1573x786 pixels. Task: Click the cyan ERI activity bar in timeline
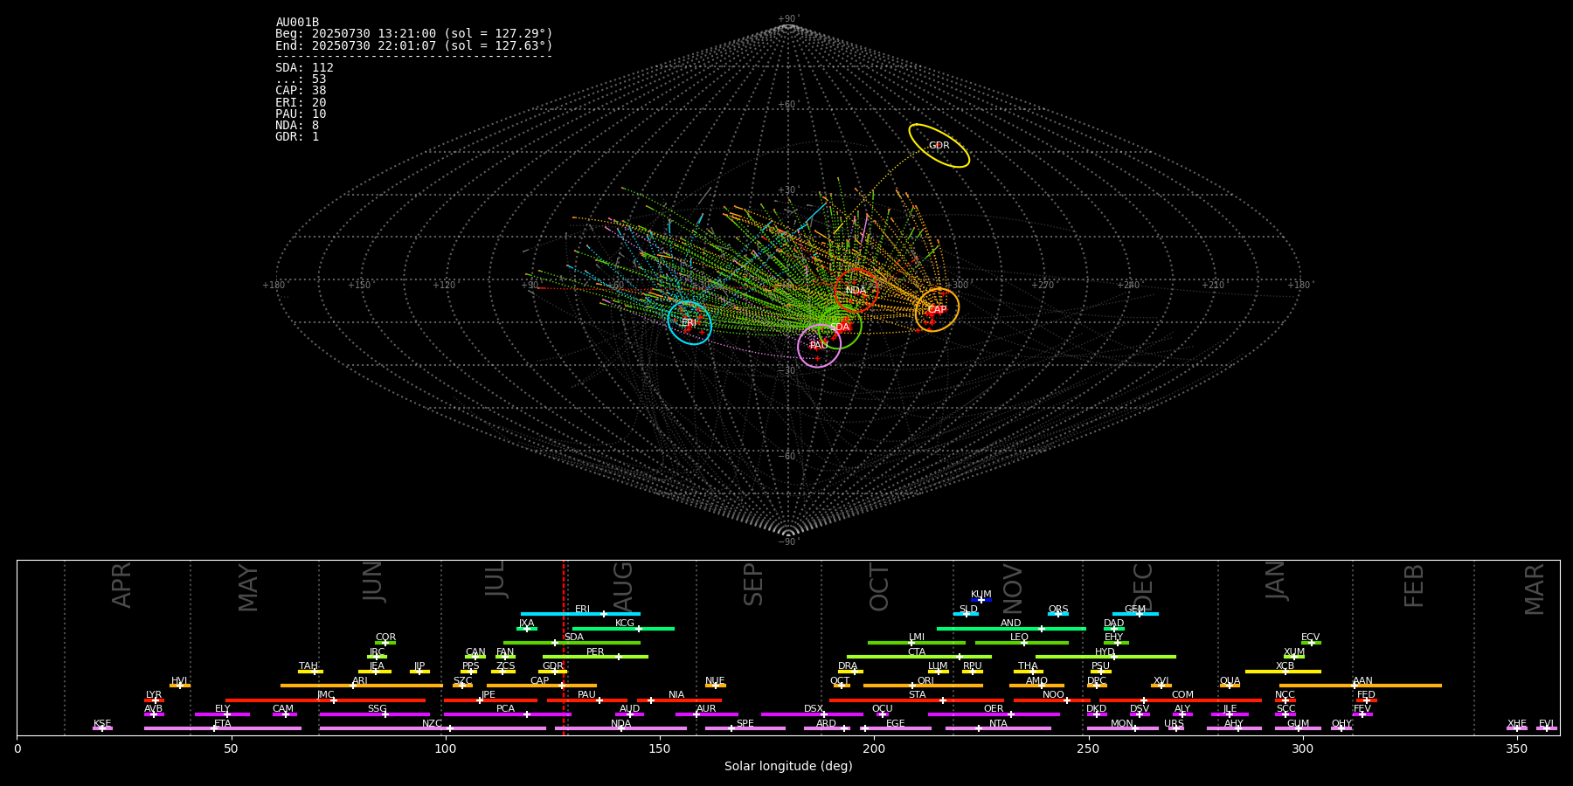tap(580, 614)
